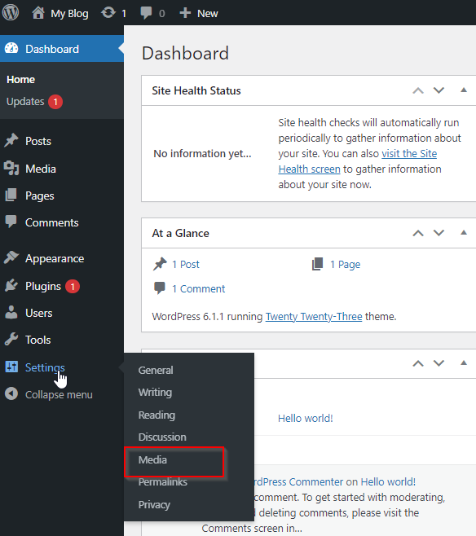Click the home icon beside My Blog
The image size is (476, 536).
click(x=38, y=13)
